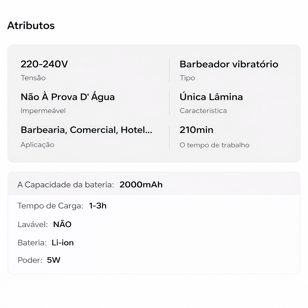Screen dimensions: 308x308
Task: Click the Tensão attribute label
Action: pyautogui.click(x=33, y=78)
